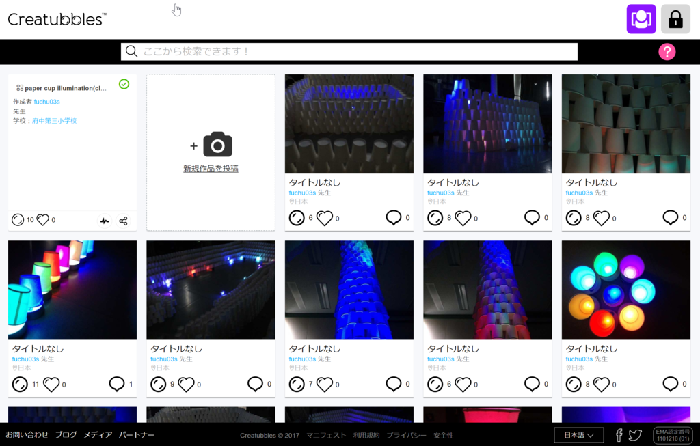Open お問い合わせ in the footer

tap(27, 435)
